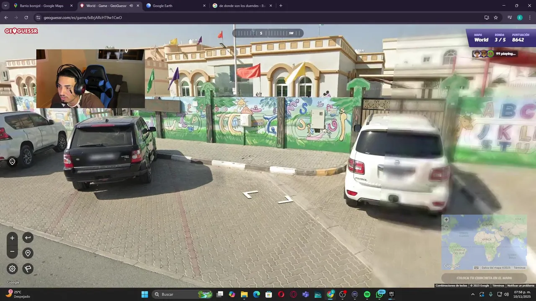Show hidden system tray icons chevron
The height and width of the screenshot is (301, 536).
(x=473, y=294)
